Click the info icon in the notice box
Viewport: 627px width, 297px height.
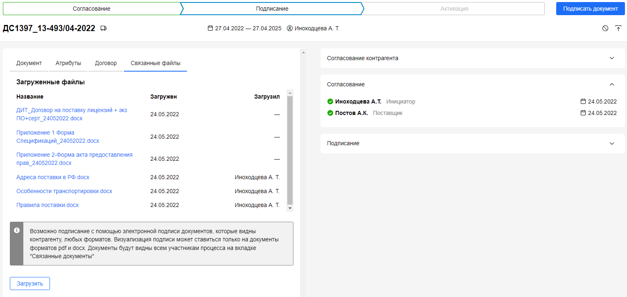17,230
